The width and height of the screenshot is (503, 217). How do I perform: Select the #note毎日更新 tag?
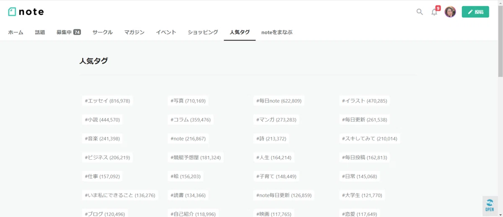pyautogui.click(x=284, y=195)
